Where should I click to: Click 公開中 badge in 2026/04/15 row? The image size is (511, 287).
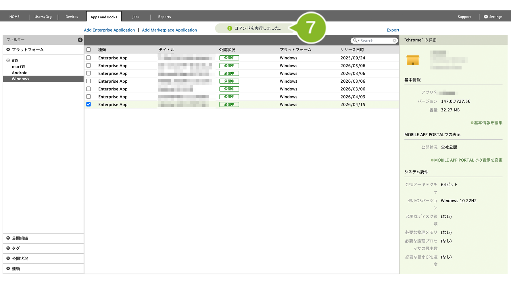click(x=229, y=104)
